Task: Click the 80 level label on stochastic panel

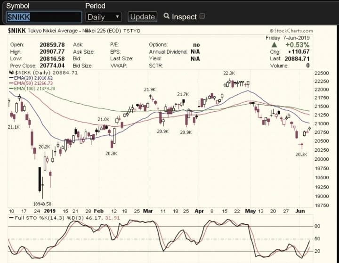Action: (317, 226)
